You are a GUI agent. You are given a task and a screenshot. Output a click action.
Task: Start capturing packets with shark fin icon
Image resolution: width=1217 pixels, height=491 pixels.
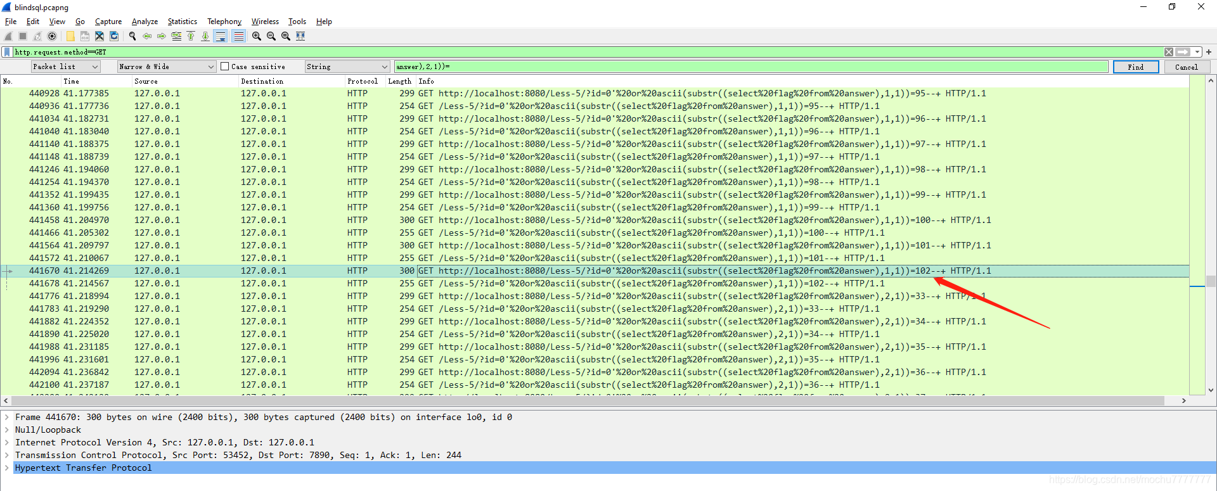click(8, 36)
